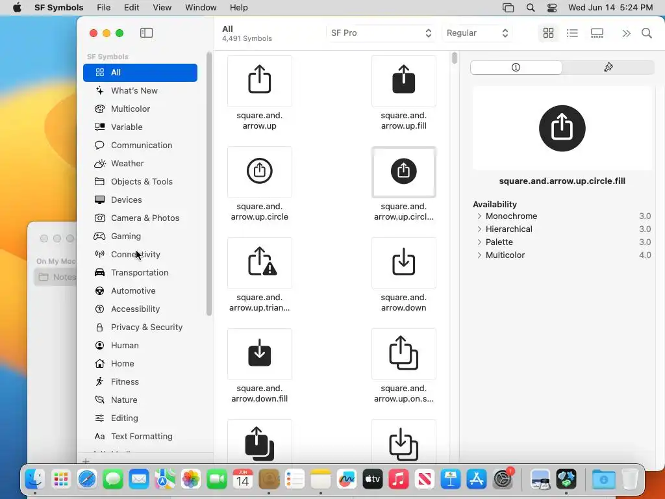Switch to grid view

tap(548, 32)
